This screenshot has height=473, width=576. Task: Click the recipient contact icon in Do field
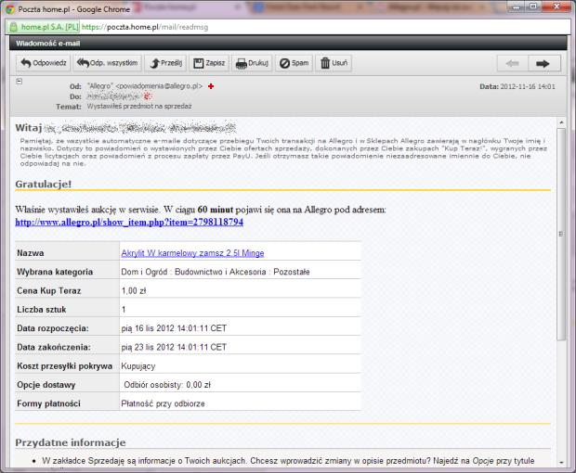click(148, 96)
